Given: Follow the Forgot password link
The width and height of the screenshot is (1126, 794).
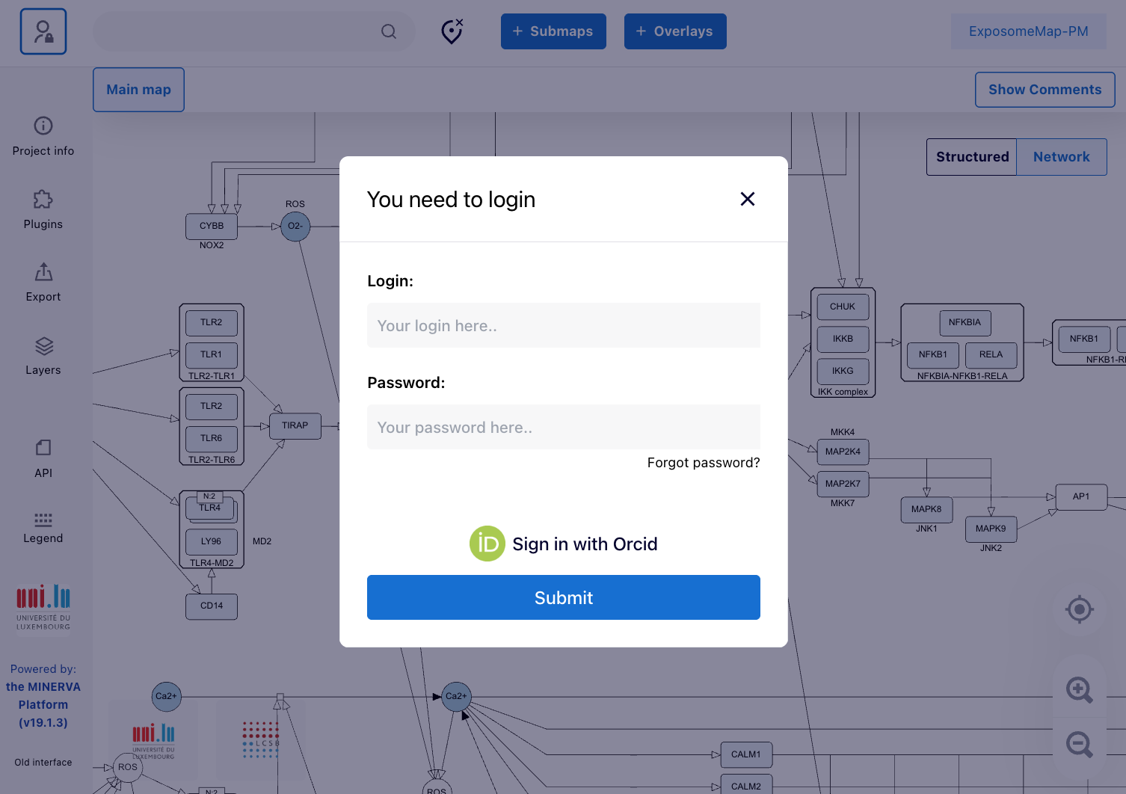Looking at the screenshot, I should coord(703,463).
